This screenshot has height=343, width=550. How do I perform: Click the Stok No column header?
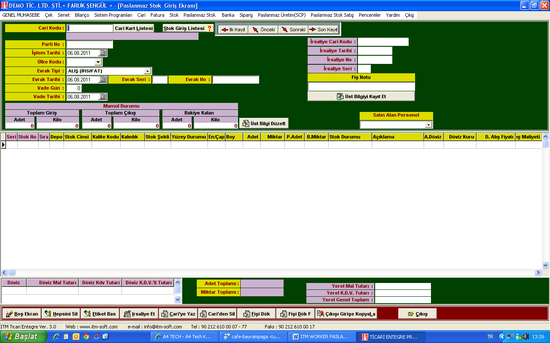27,137
